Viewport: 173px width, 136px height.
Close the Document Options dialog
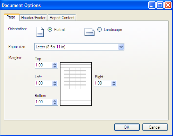pyautogui.click(x=168, y=5)
